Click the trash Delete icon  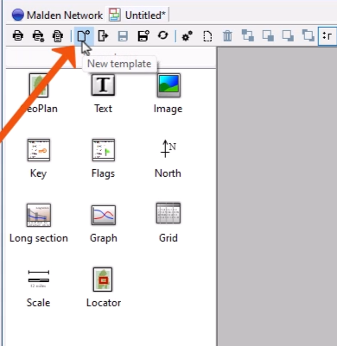227,36
